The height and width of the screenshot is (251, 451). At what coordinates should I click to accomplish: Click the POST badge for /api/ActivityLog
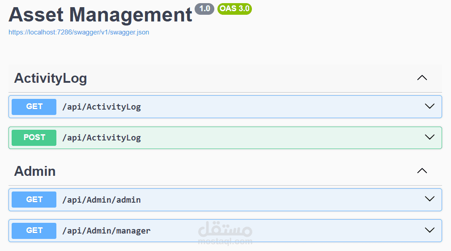34,137
